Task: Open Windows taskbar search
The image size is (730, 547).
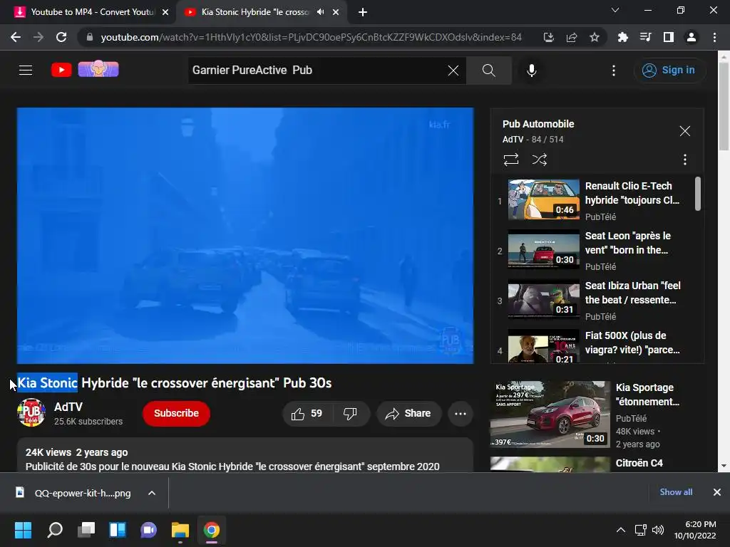Action: 54,530
